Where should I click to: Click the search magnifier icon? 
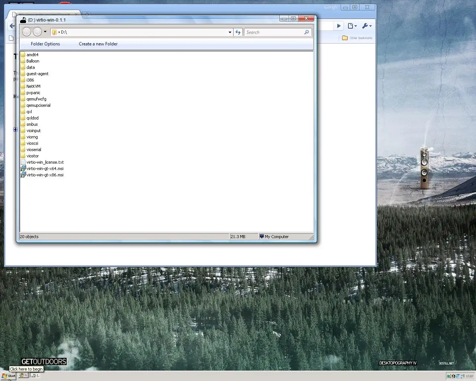click(306, 32)
